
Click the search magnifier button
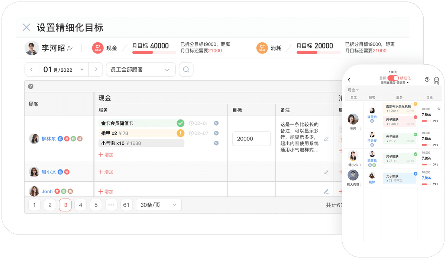186,69
